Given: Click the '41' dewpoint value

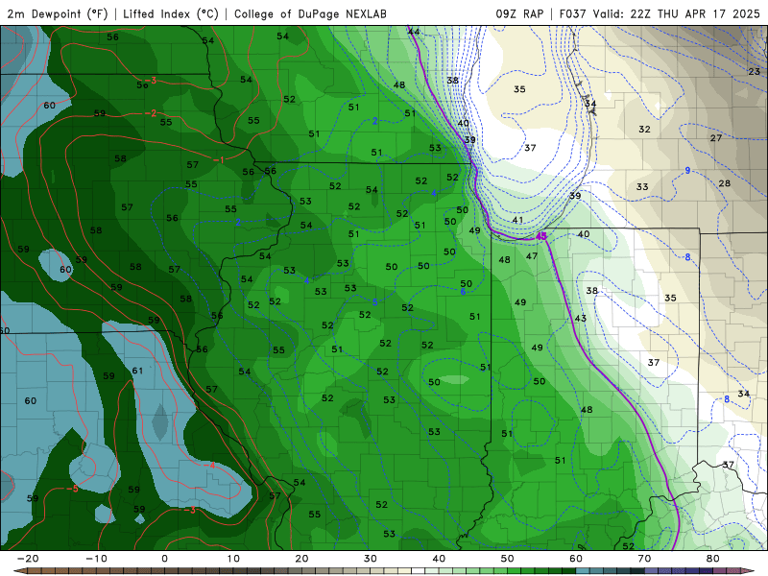Looking at the screenshot, I should [x=517, y=221].
